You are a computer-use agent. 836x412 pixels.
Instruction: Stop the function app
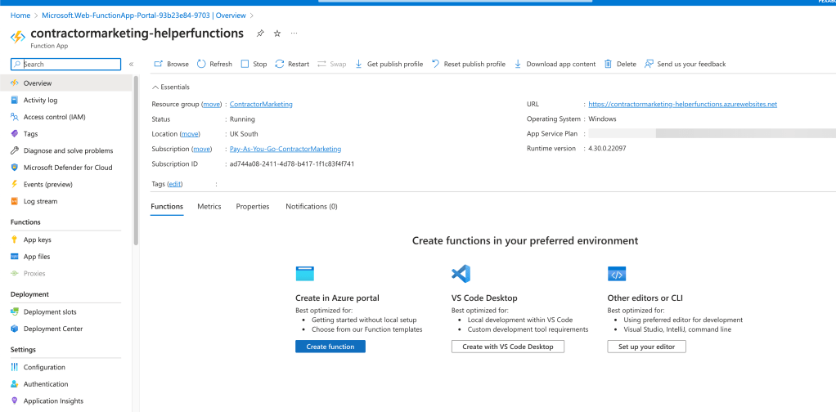[x=254, y=64]
